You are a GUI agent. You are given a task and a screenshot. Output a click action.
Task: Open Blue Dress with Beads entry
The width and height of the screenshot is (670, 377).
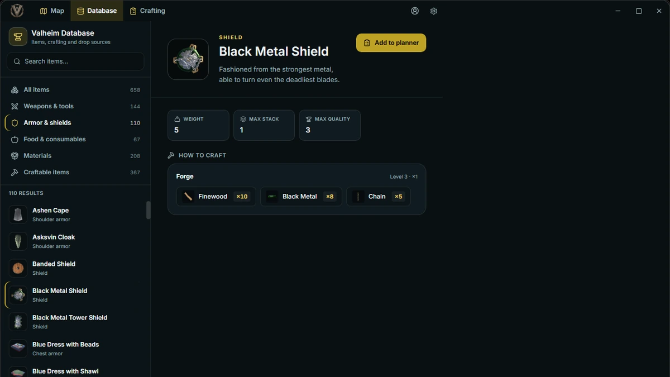75,349
